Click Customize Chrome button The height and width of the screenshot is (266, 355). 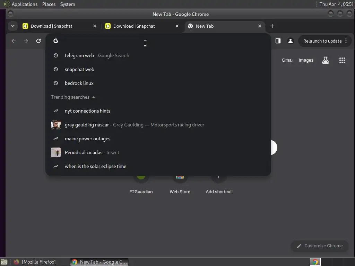[319, 246]
